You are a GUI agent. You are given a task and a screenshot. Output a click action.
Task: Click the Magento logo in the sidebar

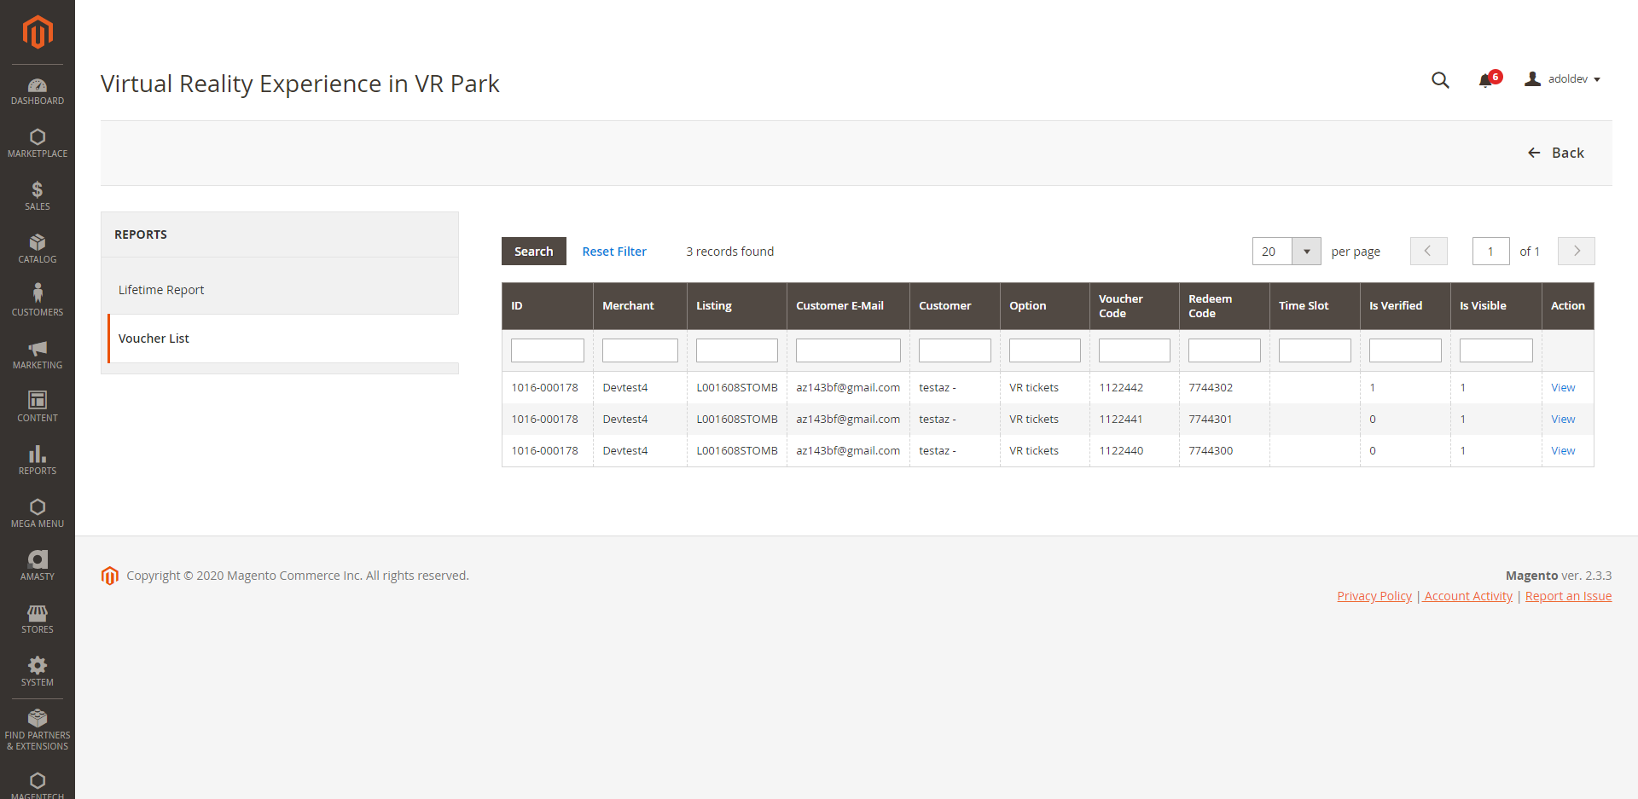coord(38,32)
